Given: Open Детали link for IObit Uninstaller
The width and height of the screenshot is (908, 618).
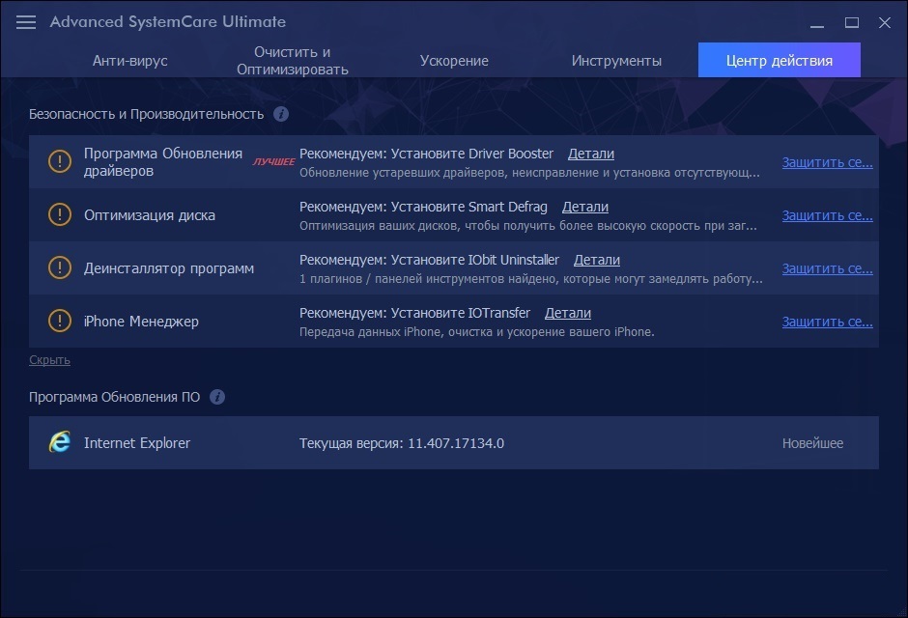Looking at the screenshot, I should click(x=596, y=260).
